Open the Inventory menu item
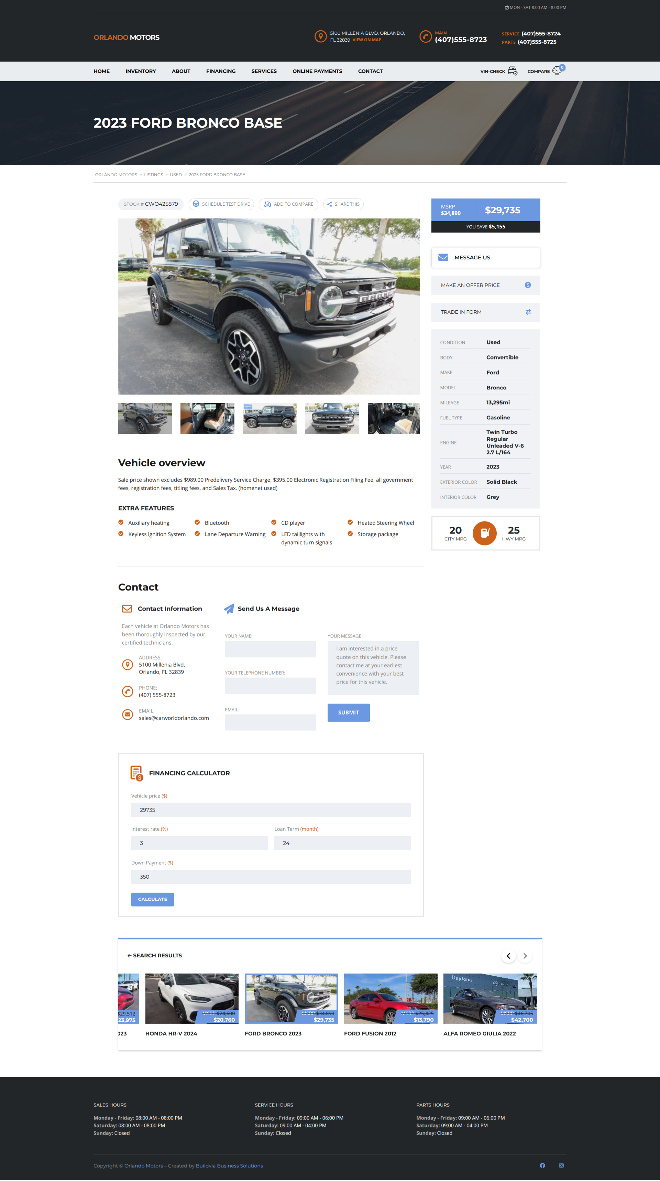This screenshot has height=1181, width=660. 141,72
